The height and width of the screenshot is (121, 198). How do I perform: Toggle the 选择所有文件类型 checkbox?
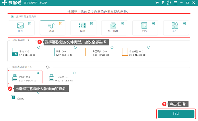[12, 17]
